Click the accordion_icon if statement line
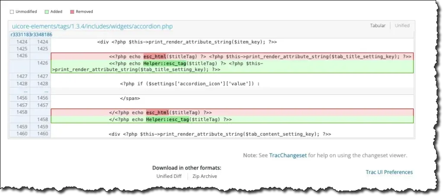Image resolution: width=443 pixels, height=196 pixels. click(x=189, y=84)
